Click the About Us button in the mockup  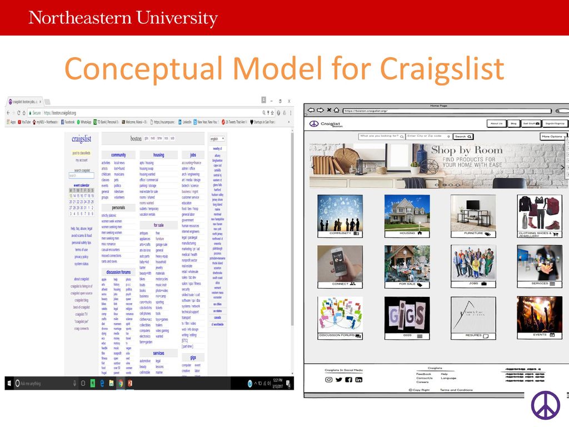496,124
